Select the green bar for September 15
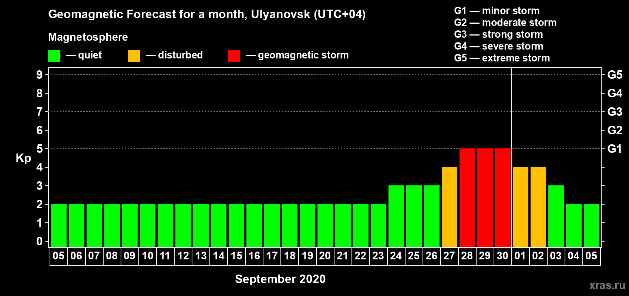This screenshot has height=296, width=629. tap(236, 225)
